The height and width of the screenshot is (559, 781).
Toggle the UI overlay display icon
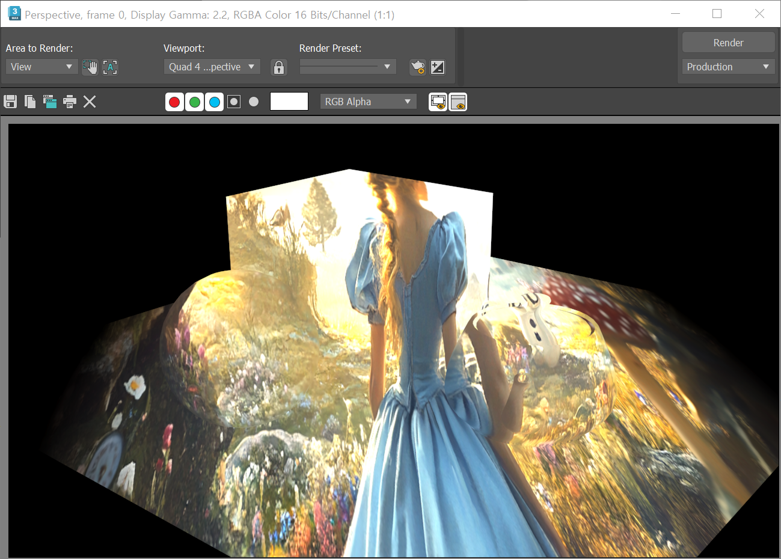coord(438,102)
